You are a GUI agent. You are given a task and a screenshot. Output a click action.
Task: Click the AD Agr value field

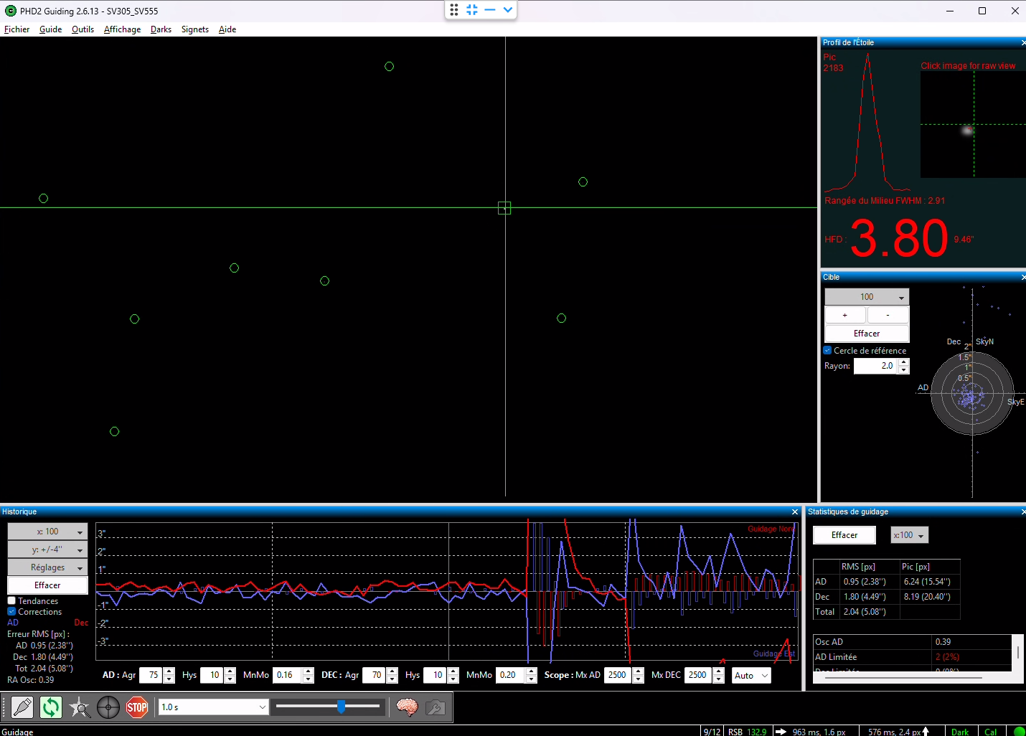tap(151, 675)
